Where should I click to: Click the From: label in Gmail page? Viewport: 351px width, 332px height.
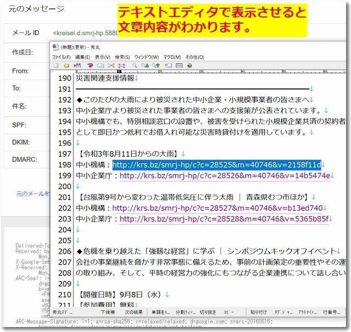(20, 71)
